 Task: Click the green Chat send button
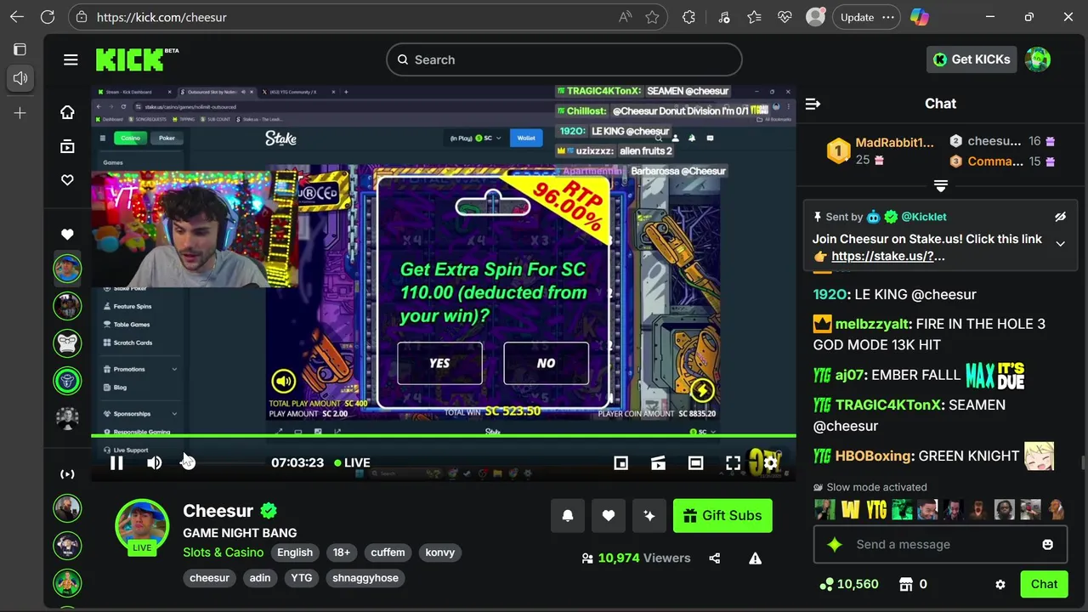[1044, 584]
